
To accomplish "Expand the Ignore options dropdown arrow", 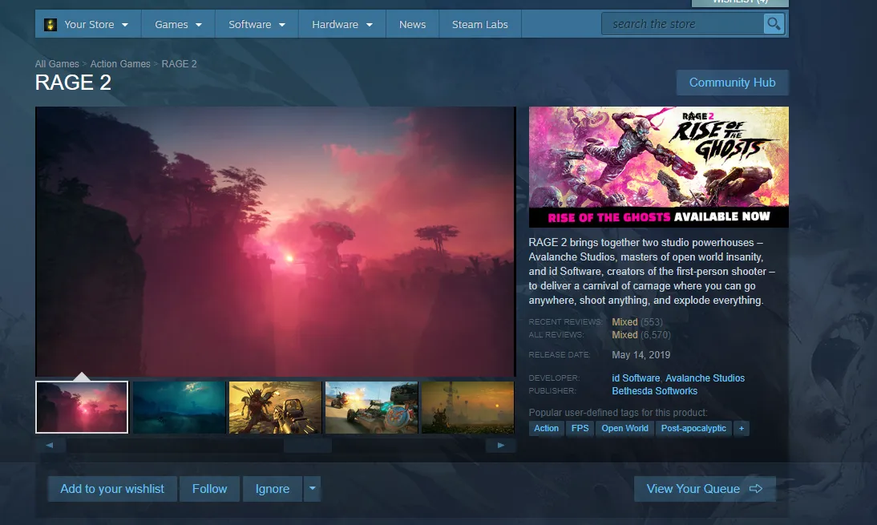I will tap(312, 489).
